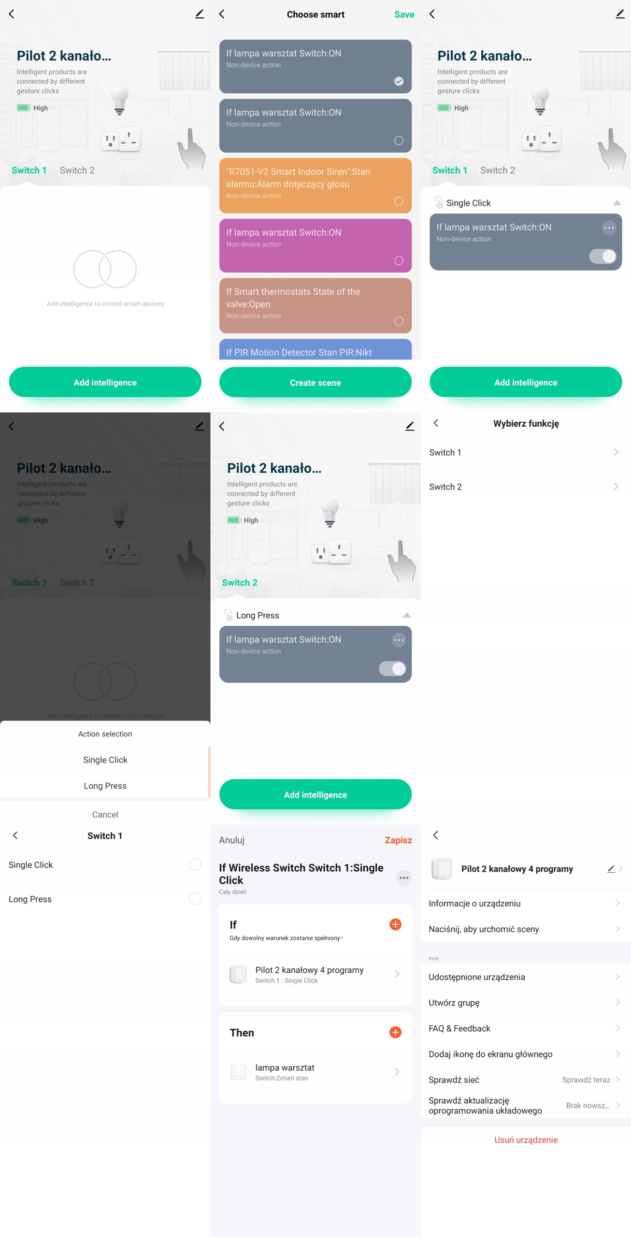This screenshot has height=1237, width=631.
Task: Toggle the Long Press scene switch
Action: (x=392, y=669)
